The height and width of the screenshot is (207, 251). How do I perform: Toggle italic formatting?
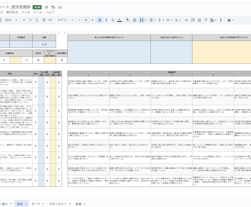[106, 20]
